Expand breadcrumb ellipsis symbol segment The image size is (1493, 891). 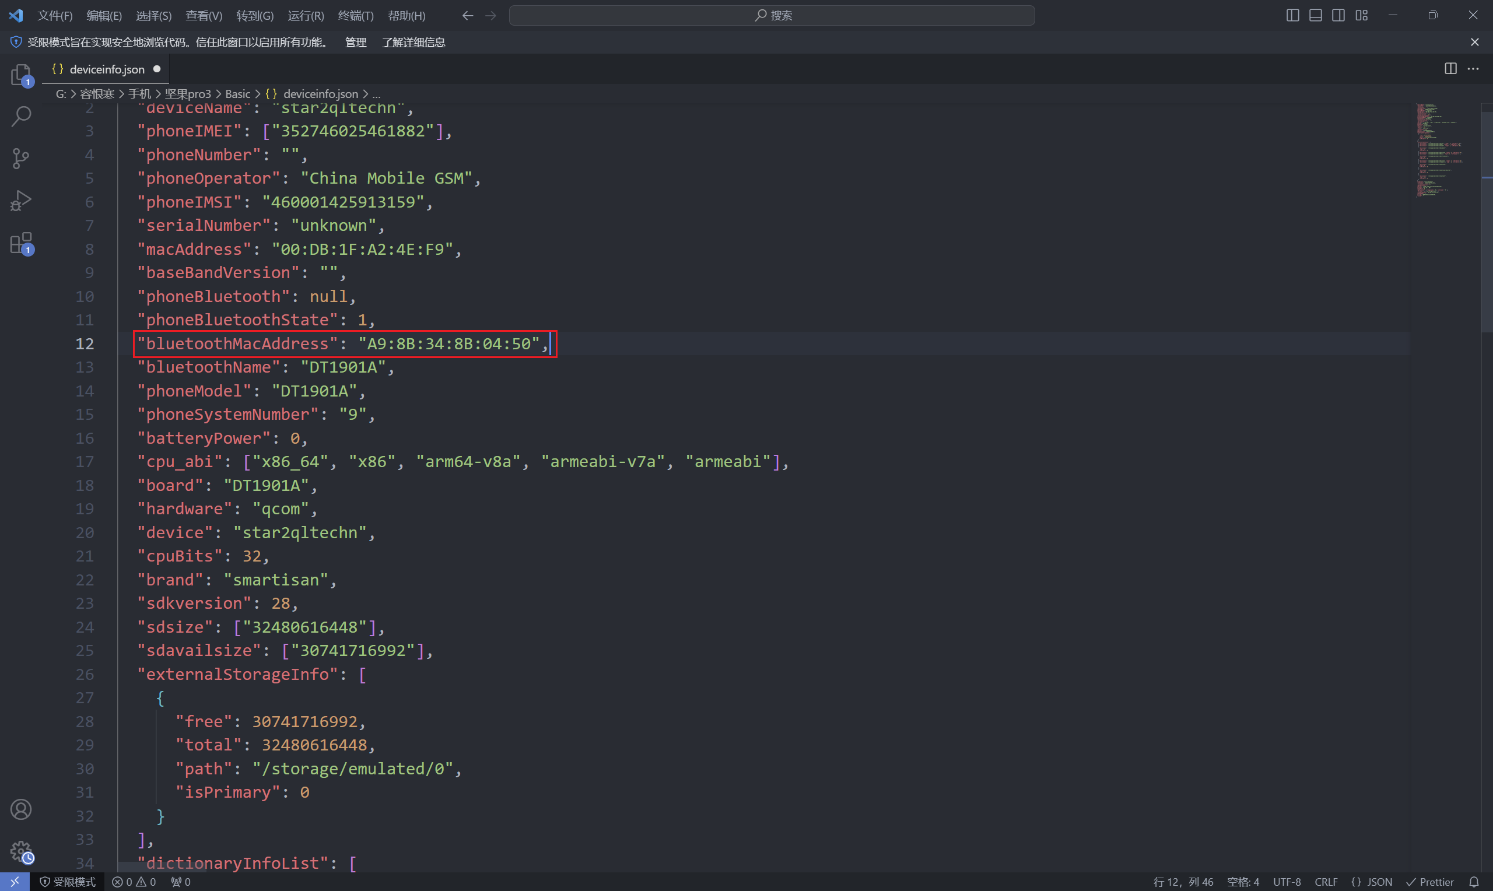(x=376, y=94)
